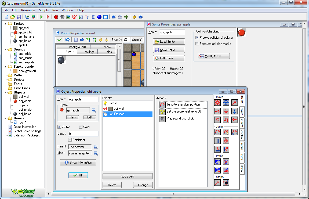Select the settings tab in Room Properties
Image resolution: width=309 pixels, height=199 pixels.
point(87,52)
